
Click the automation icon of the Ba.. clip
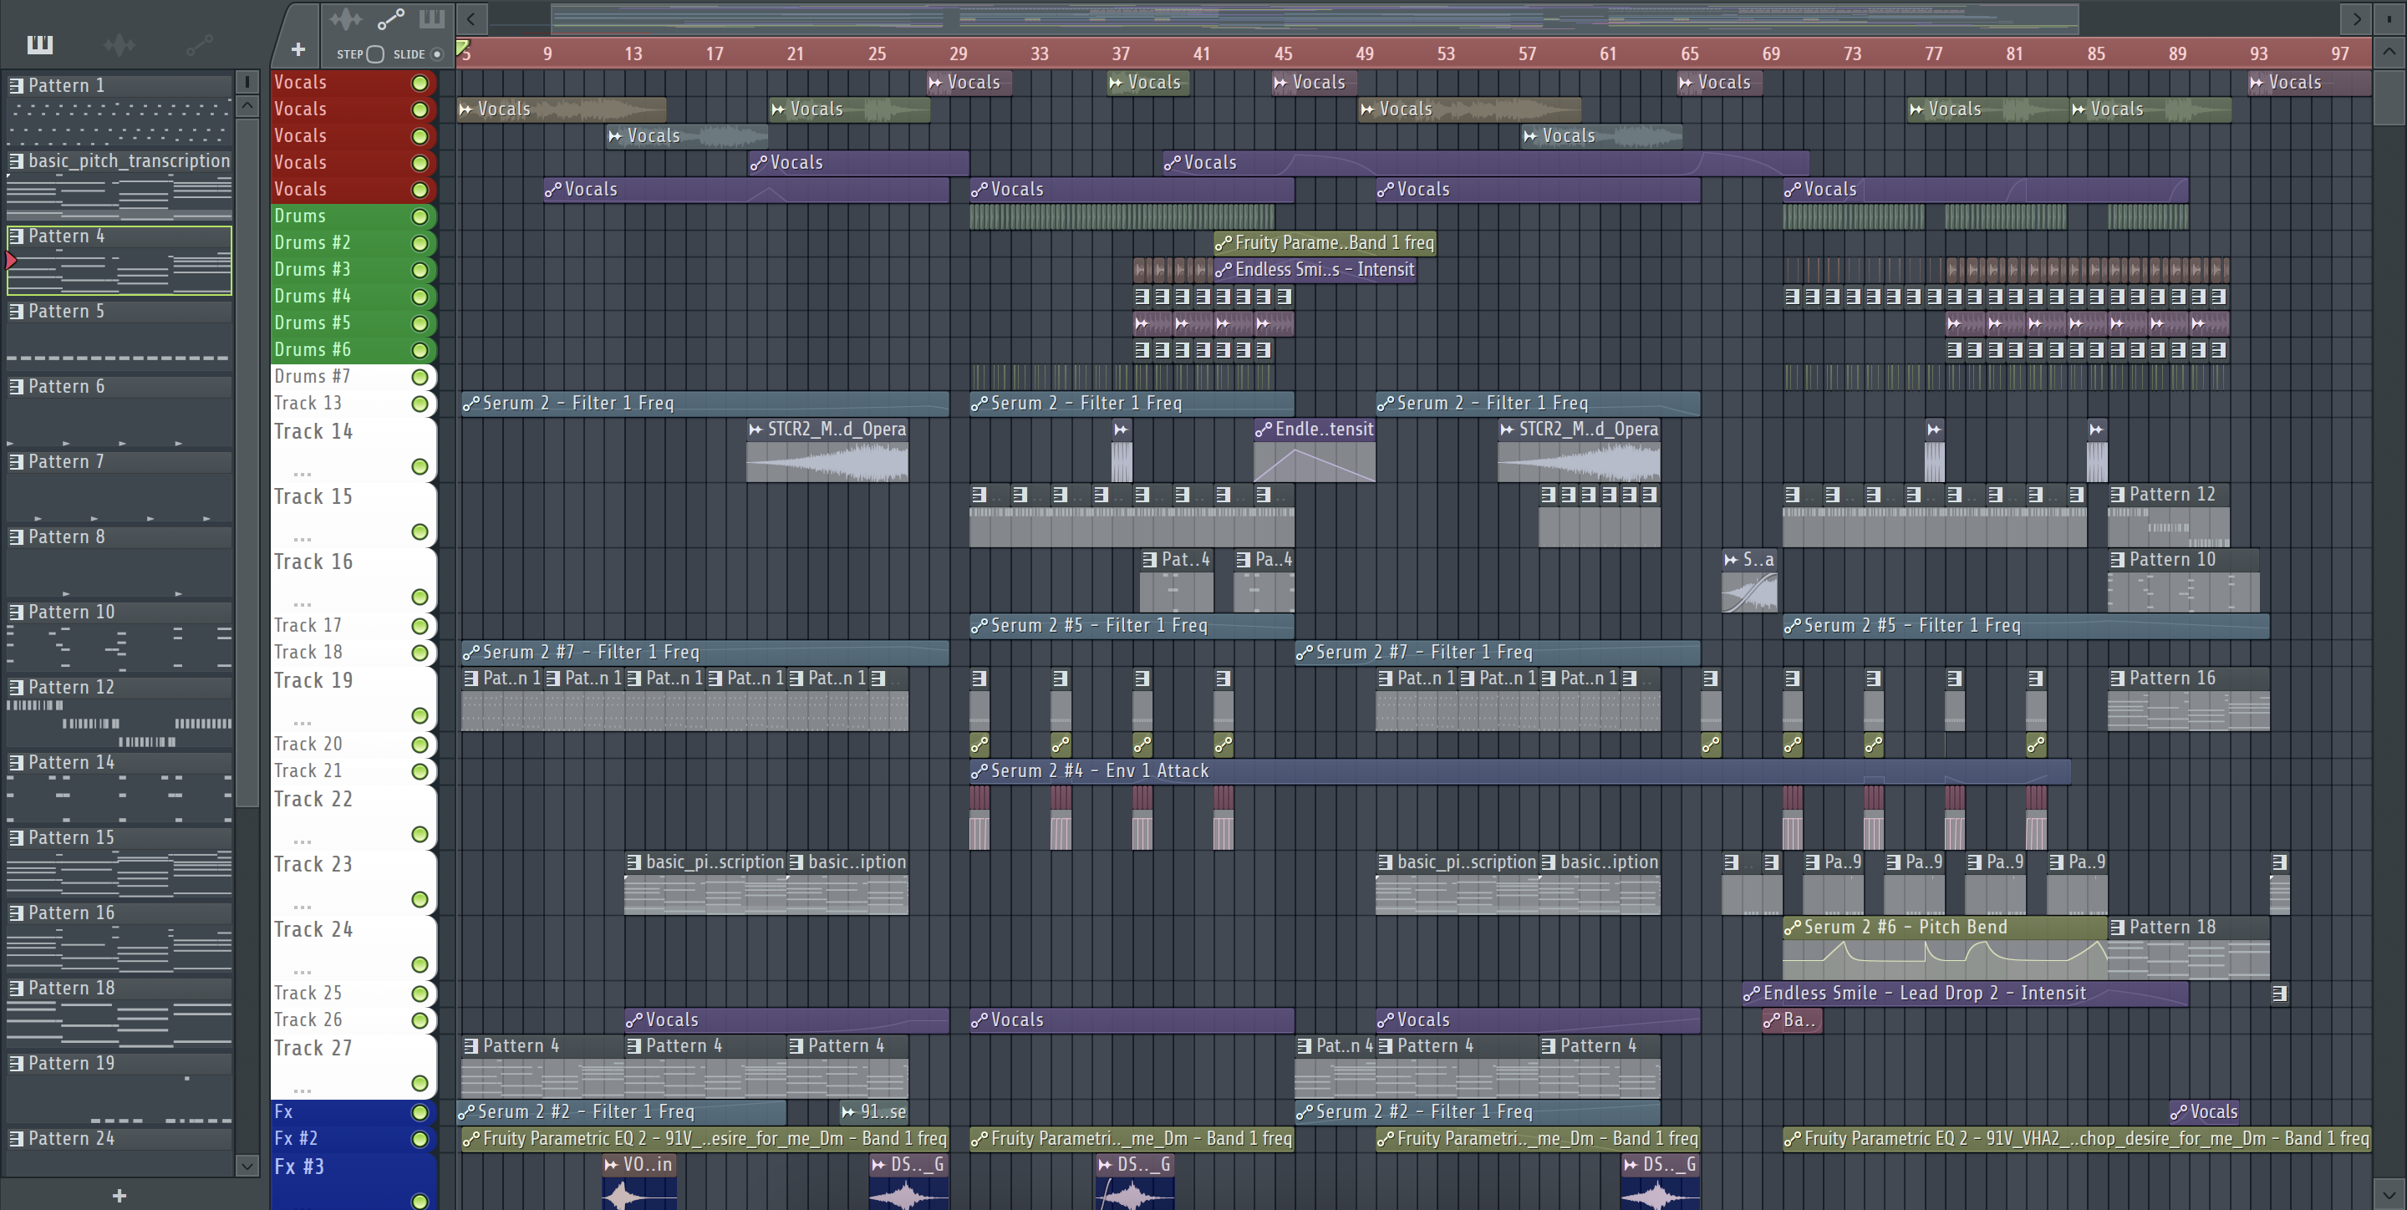(x=1771, y=1020)
